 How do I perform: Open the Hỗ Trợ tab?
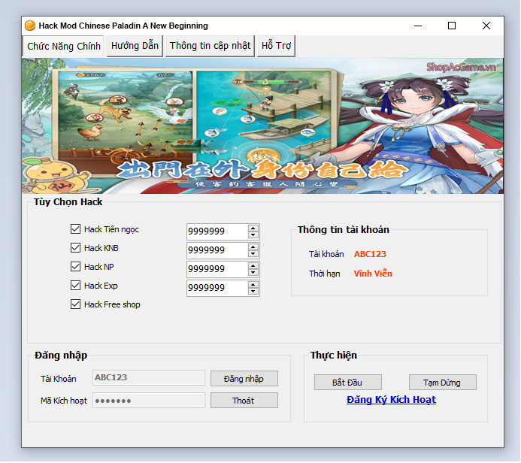click(x=276, y=46)
